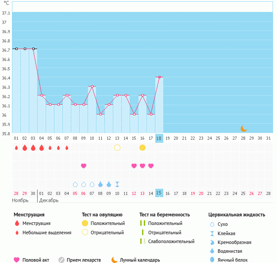Viewport: 277px width, 263px height.
Task: Click the menstruation drop on cycle day 01
Action: (x=16, y=148)
